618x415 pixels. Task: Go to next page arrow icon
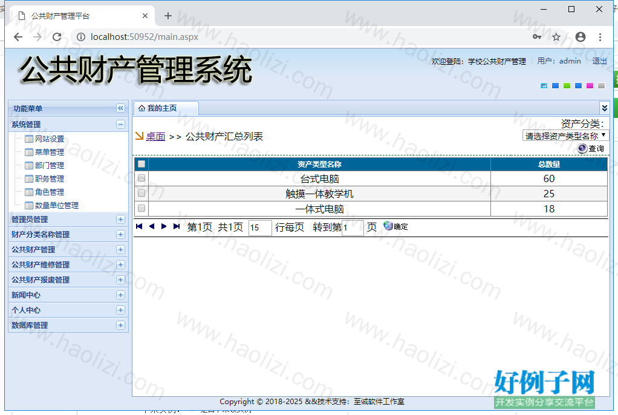click(163, 226)
